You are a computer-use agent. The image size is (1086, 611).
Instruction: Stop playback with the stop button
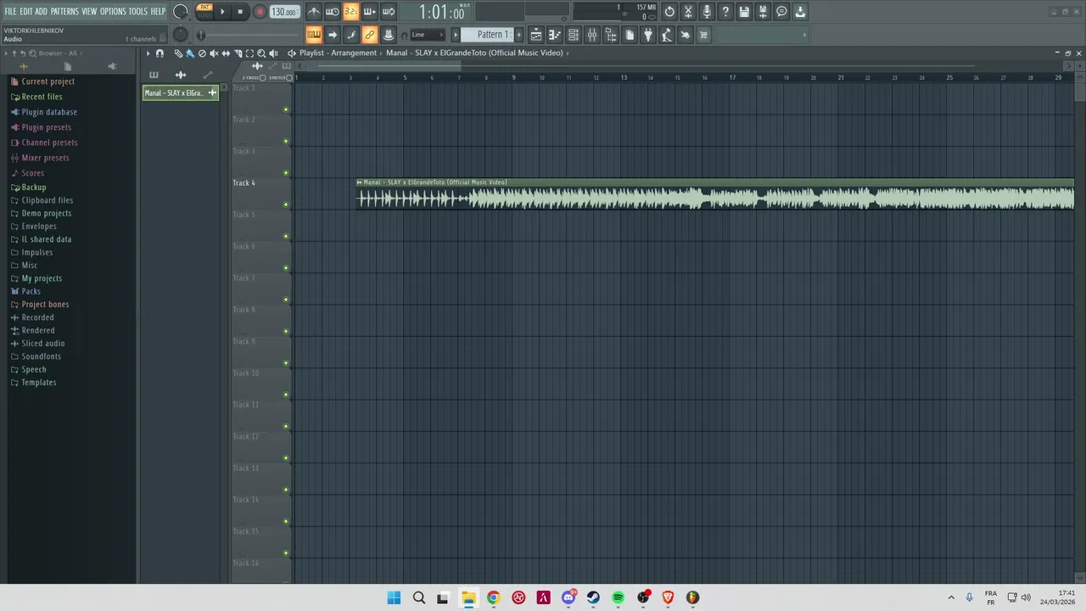[240, 12]
